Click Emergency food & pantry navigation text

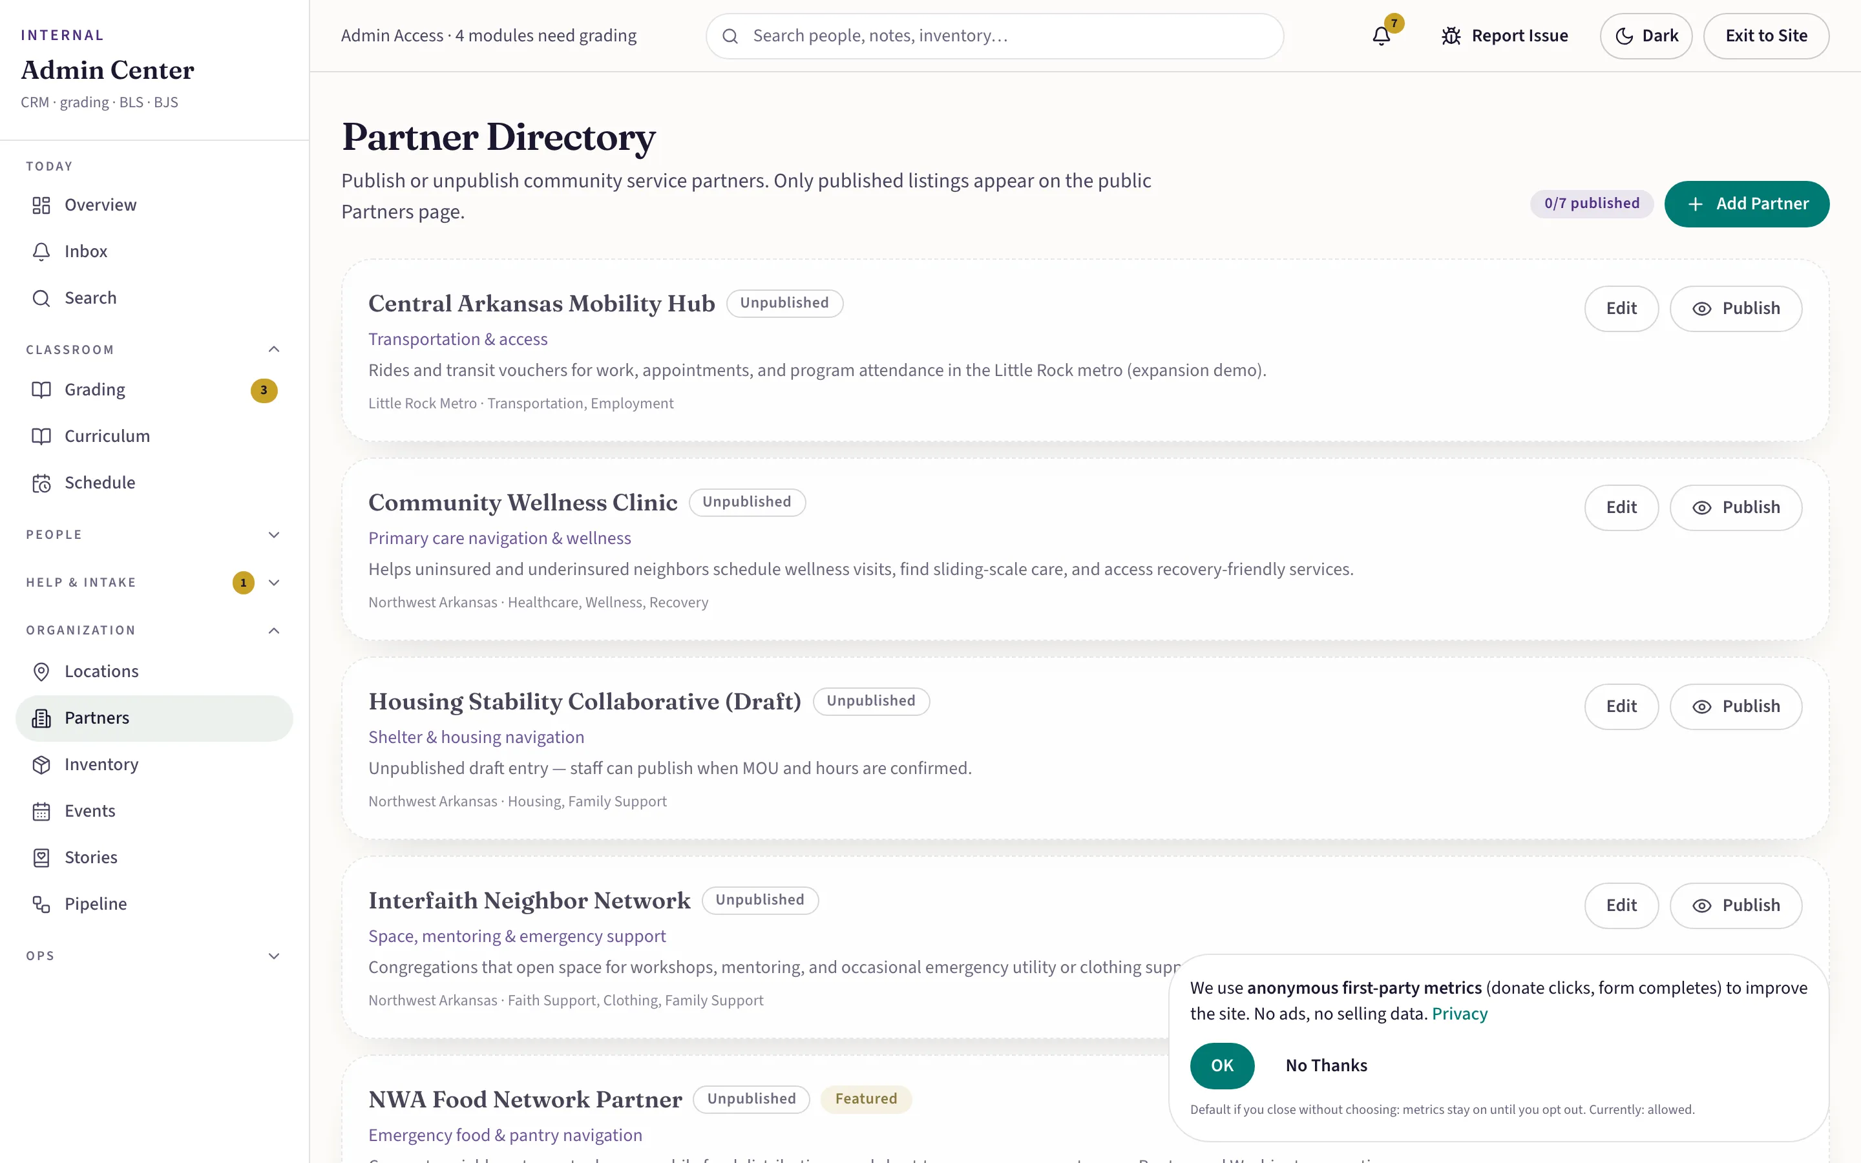[x=505, y=1135]
